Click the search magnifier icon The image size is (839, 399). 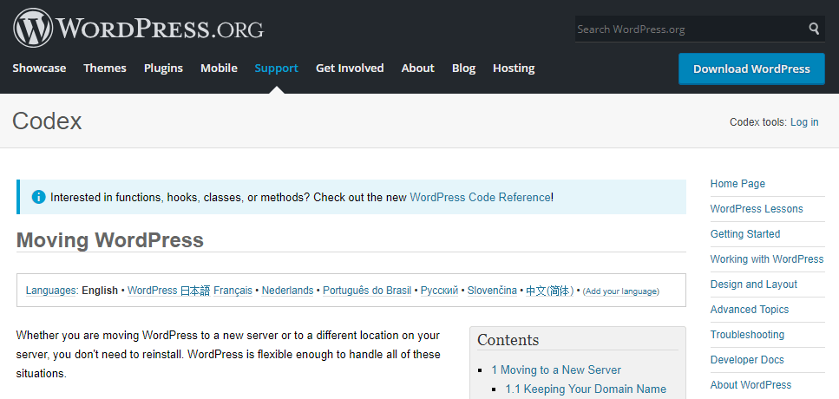[x=814, y=29]
